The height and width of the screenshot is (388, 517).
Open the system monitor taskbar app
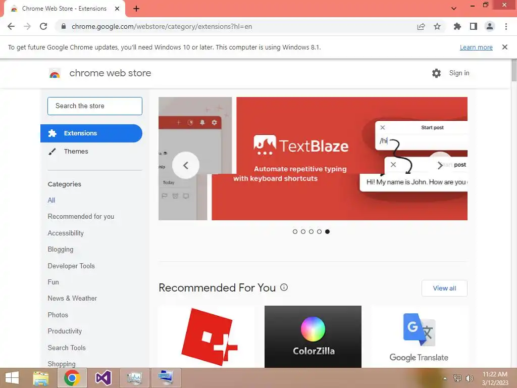134,378
